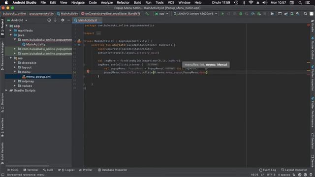Open the Navigate menu
315x177 pixels.
(78, 2)
